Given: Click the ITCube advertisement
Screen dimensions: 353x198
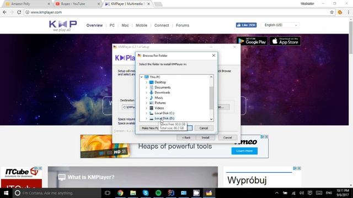Looking at the screenshot, I should (x=22, y=177).
